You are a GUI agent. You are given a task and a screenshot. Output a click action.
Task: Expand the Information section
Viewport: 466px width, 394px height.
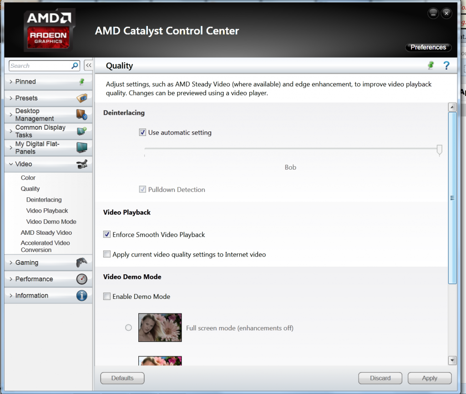tap(11, 295)
